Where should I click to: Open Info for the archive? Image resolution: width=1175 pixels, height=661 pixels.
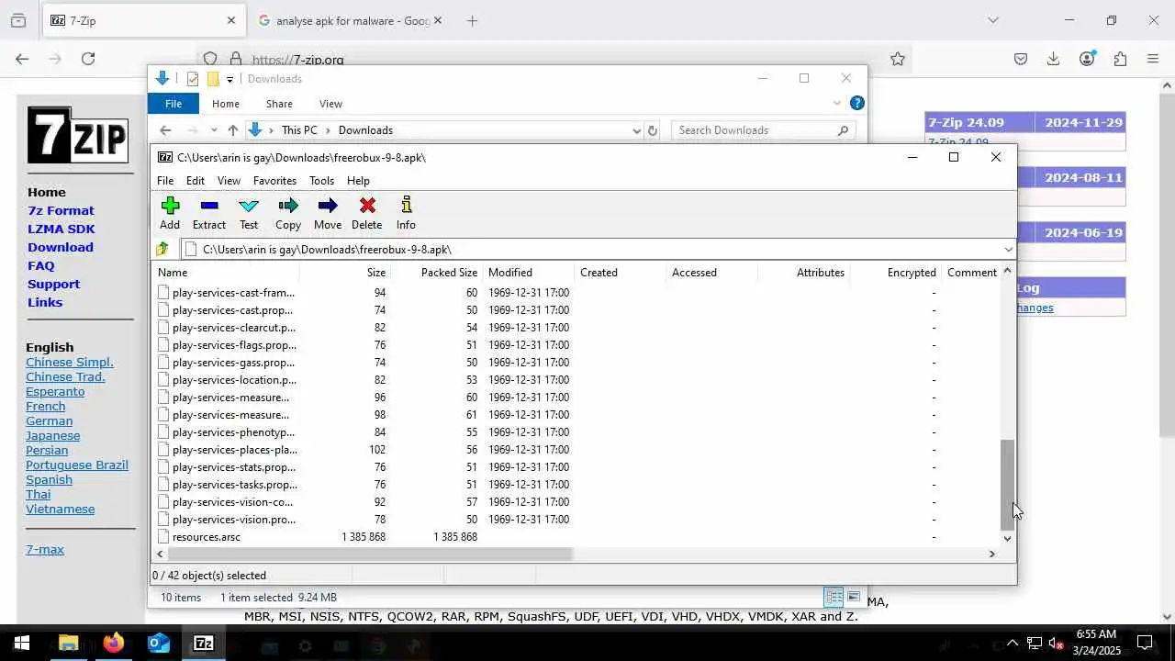click(406, 213)
